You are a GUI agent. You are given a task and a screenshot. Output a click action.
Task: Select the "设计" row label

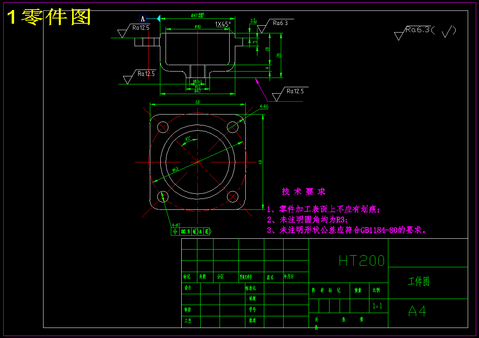tap(188, 288)
